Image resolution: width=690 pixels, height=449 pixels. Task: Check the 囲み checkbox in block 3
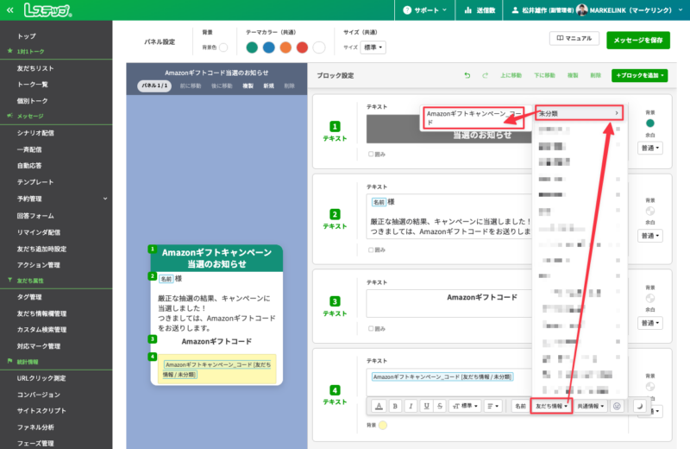(371, 329)
